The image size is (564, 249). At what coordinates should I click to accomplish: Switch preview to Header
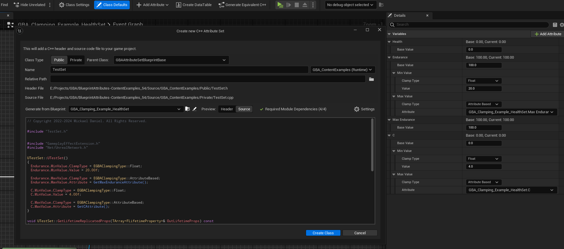pos(227,109)
